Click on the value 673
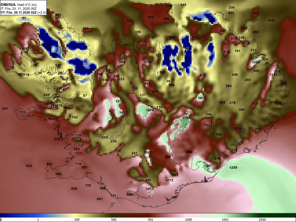 coord(58,15)
